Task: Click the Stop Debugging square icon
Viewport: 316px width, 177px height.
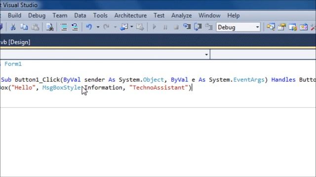Action: 176,28
